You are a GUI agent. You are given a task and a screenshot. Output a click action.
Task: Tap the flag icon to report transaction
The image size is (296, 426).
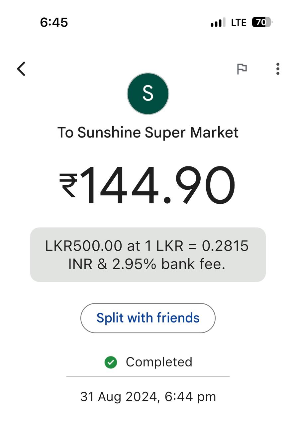coord(242,69)
